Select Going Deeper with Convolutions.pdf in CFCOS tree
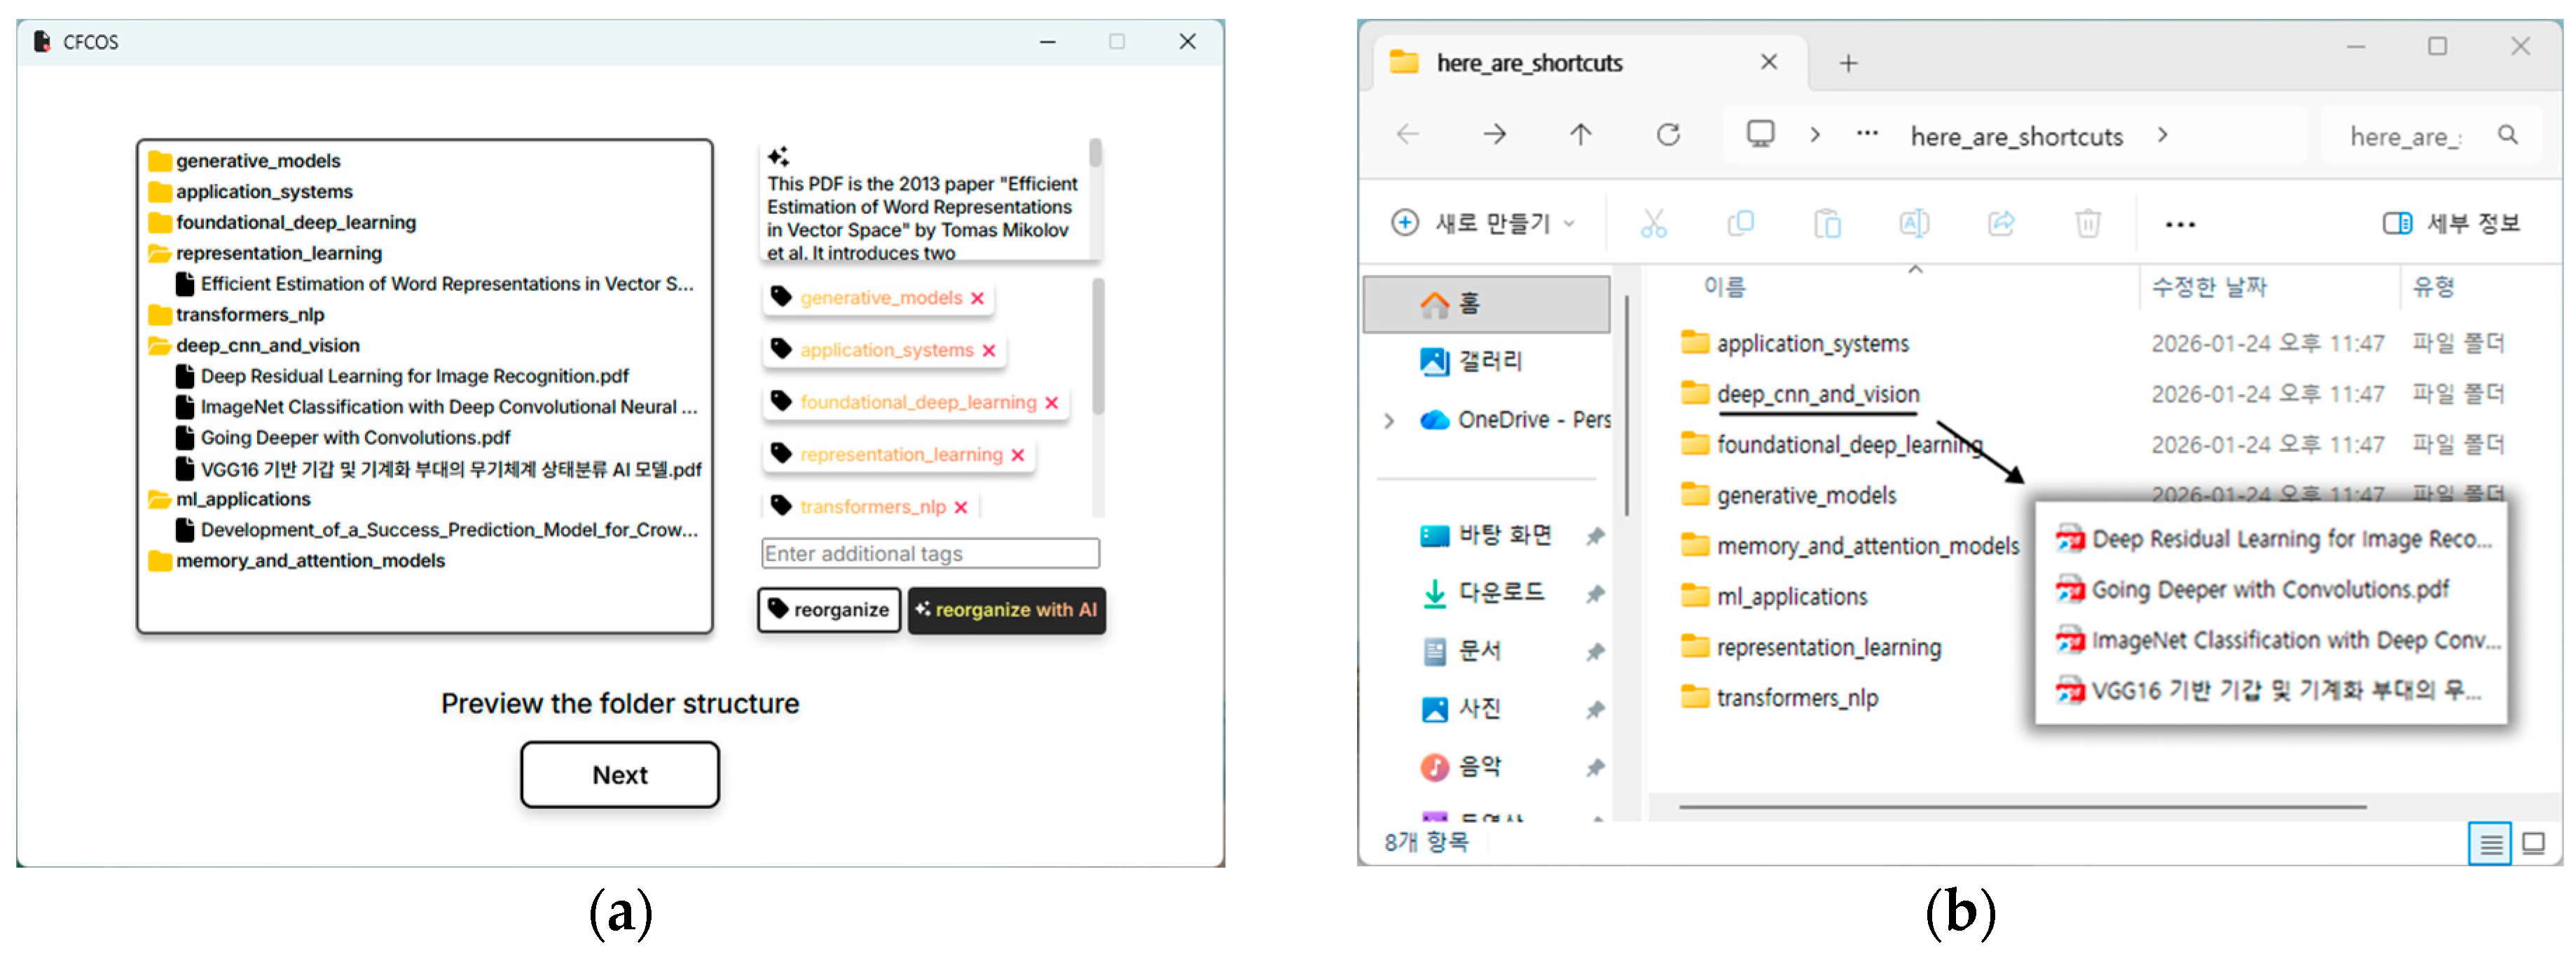 coord(343,437)
